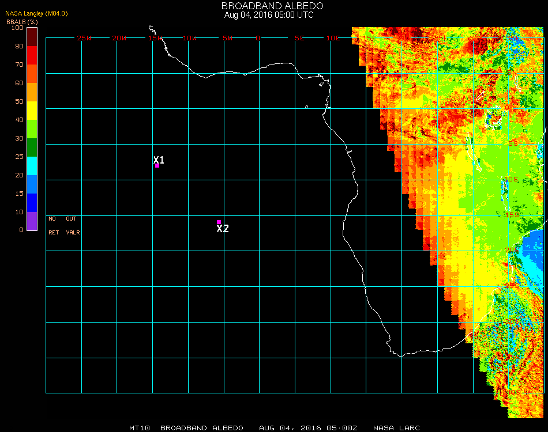Select the X1 point label

tap(159, 160)
